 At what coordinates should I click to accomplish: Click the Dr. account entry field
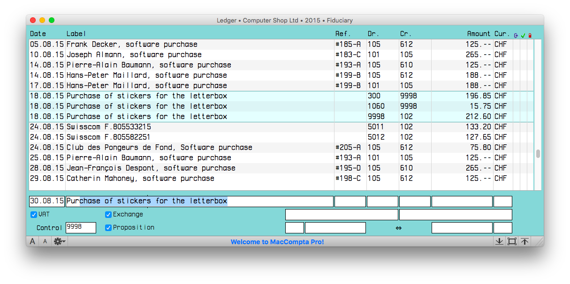(382, 201)
